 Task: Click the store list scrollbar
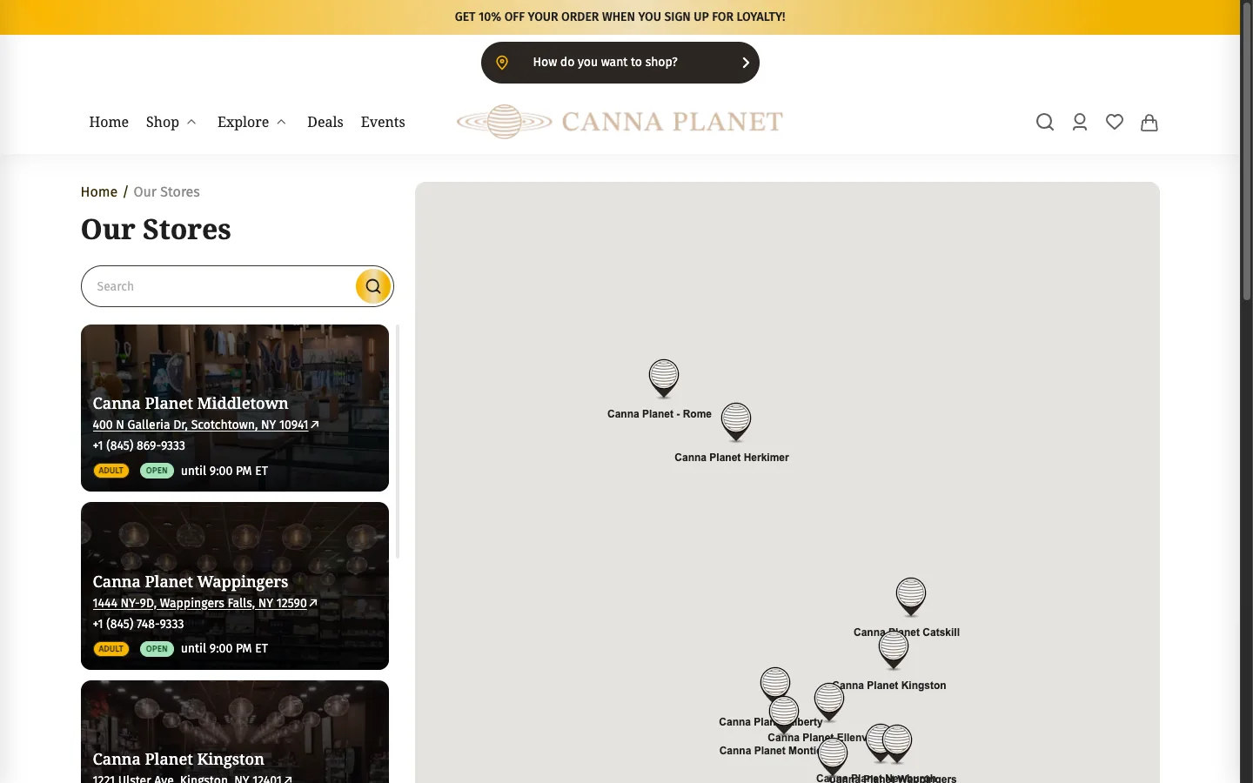[x=398, y=441]
